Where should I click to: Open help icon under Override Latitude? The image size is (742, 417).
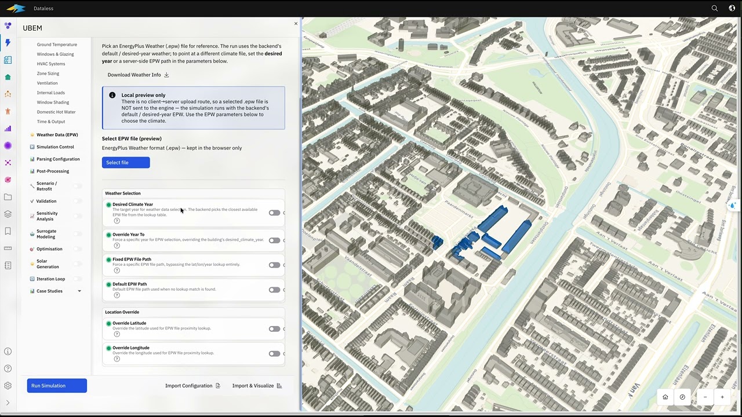pyautogui.click(x=117, y=334)
